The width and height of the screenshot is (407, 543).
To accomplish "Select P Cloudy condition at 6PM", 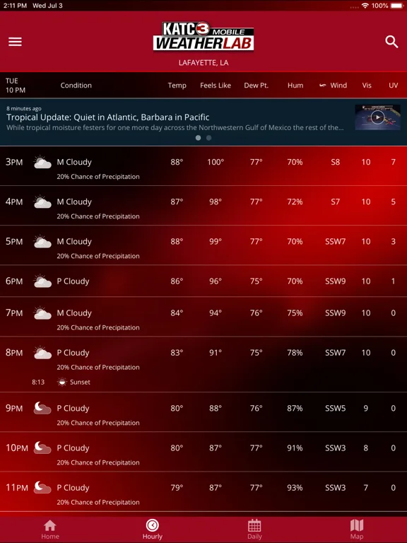I will click(x=73, y=281).
